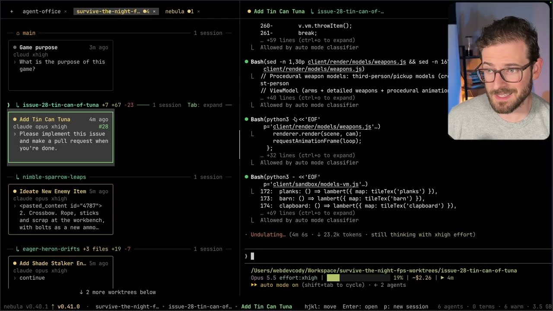
Task: Expand the nimble-sparrow-leaps worktree
Action: tap(54, 177)
